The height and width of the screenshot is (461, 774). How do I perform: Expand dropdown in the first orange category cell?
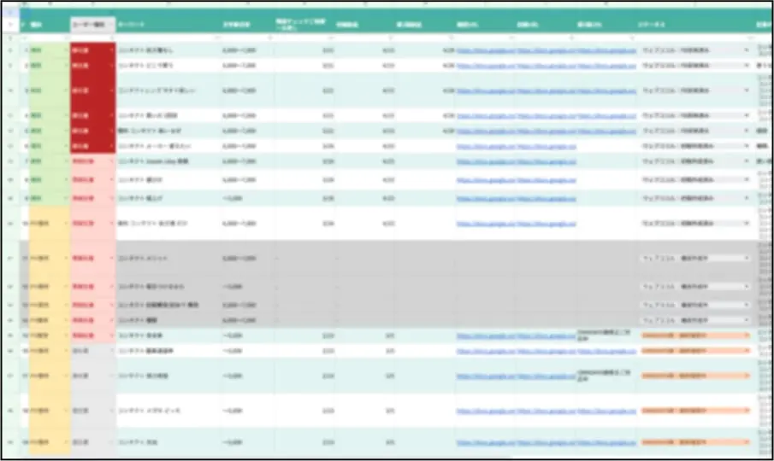click(x=66, y=223)
